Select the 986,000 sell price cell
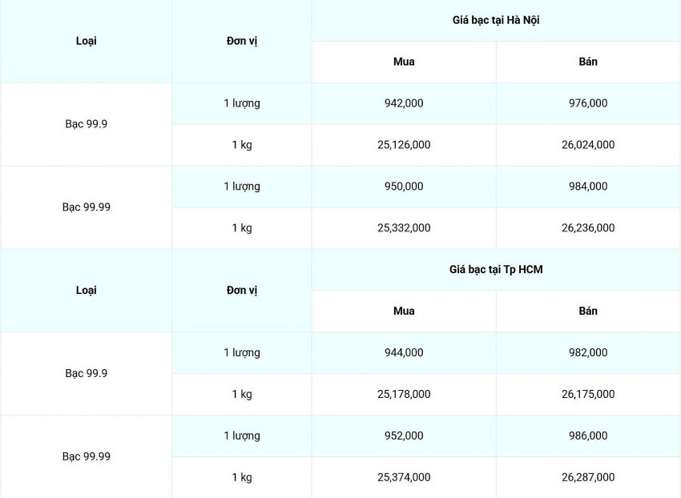The image size is (681, 498). tap(588, 436)
